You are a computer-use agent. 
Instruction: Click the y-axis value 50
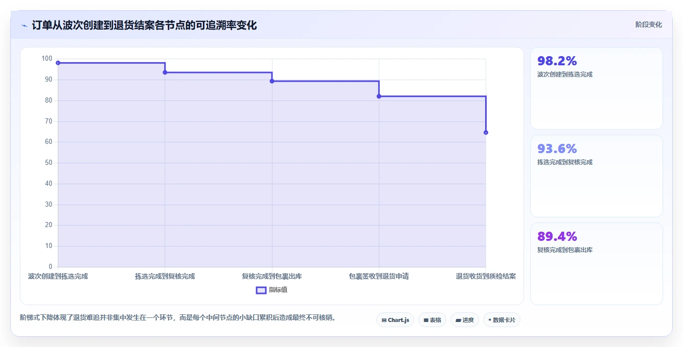(x=49, y=163)
